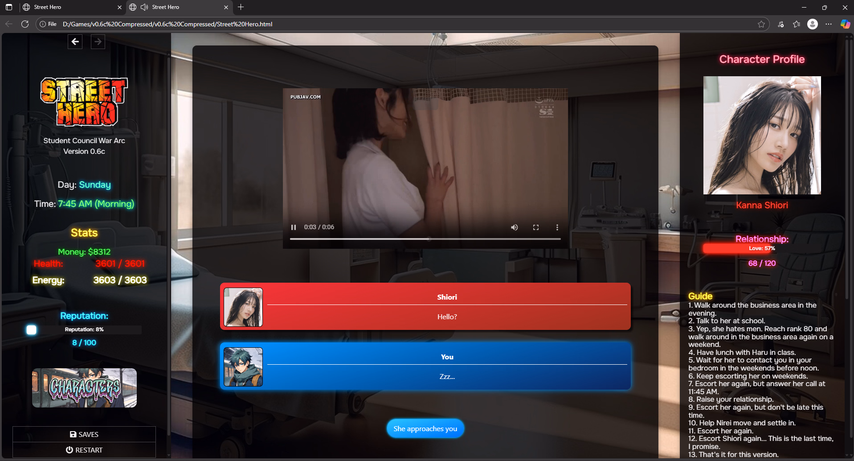Mute the second Street Hero tab audio
This screenshot has height=461, width=854.
[x=144, y=7]
